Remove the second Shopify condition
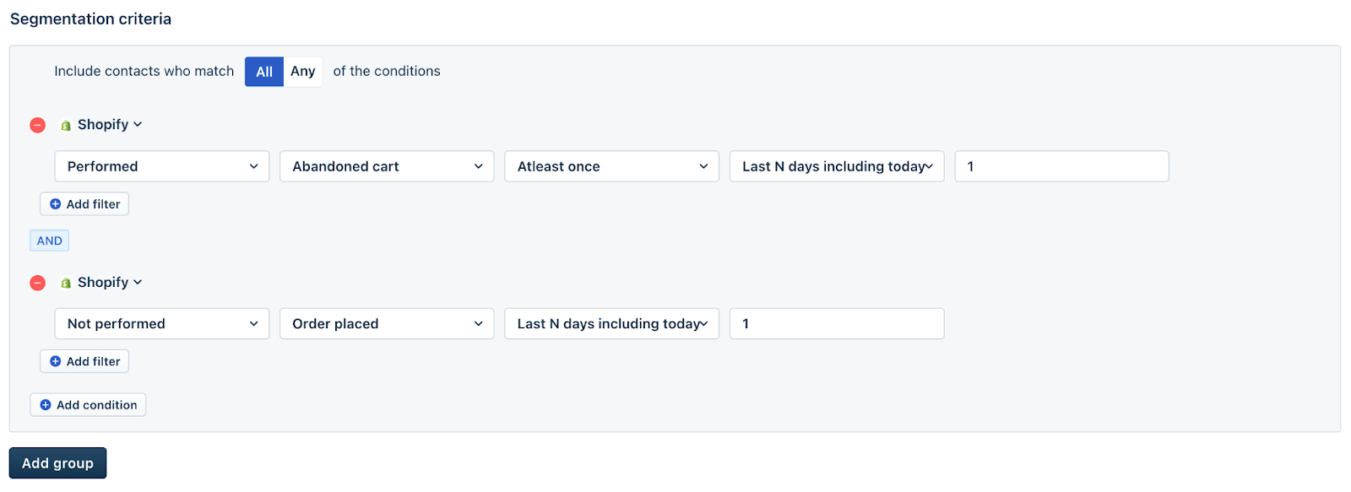The image size is (1351, 492). coord(38,283)
